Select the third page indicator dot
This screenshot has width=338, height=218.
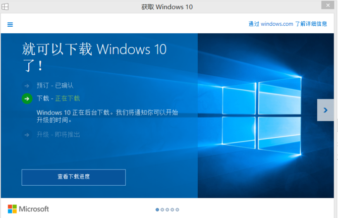[167, 209]
